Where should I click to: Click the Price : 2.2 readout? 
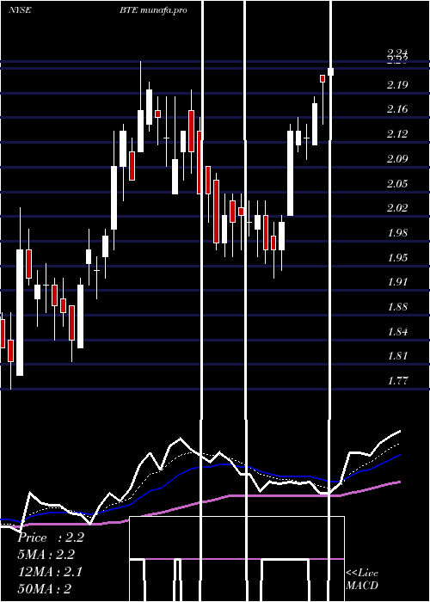51,537
